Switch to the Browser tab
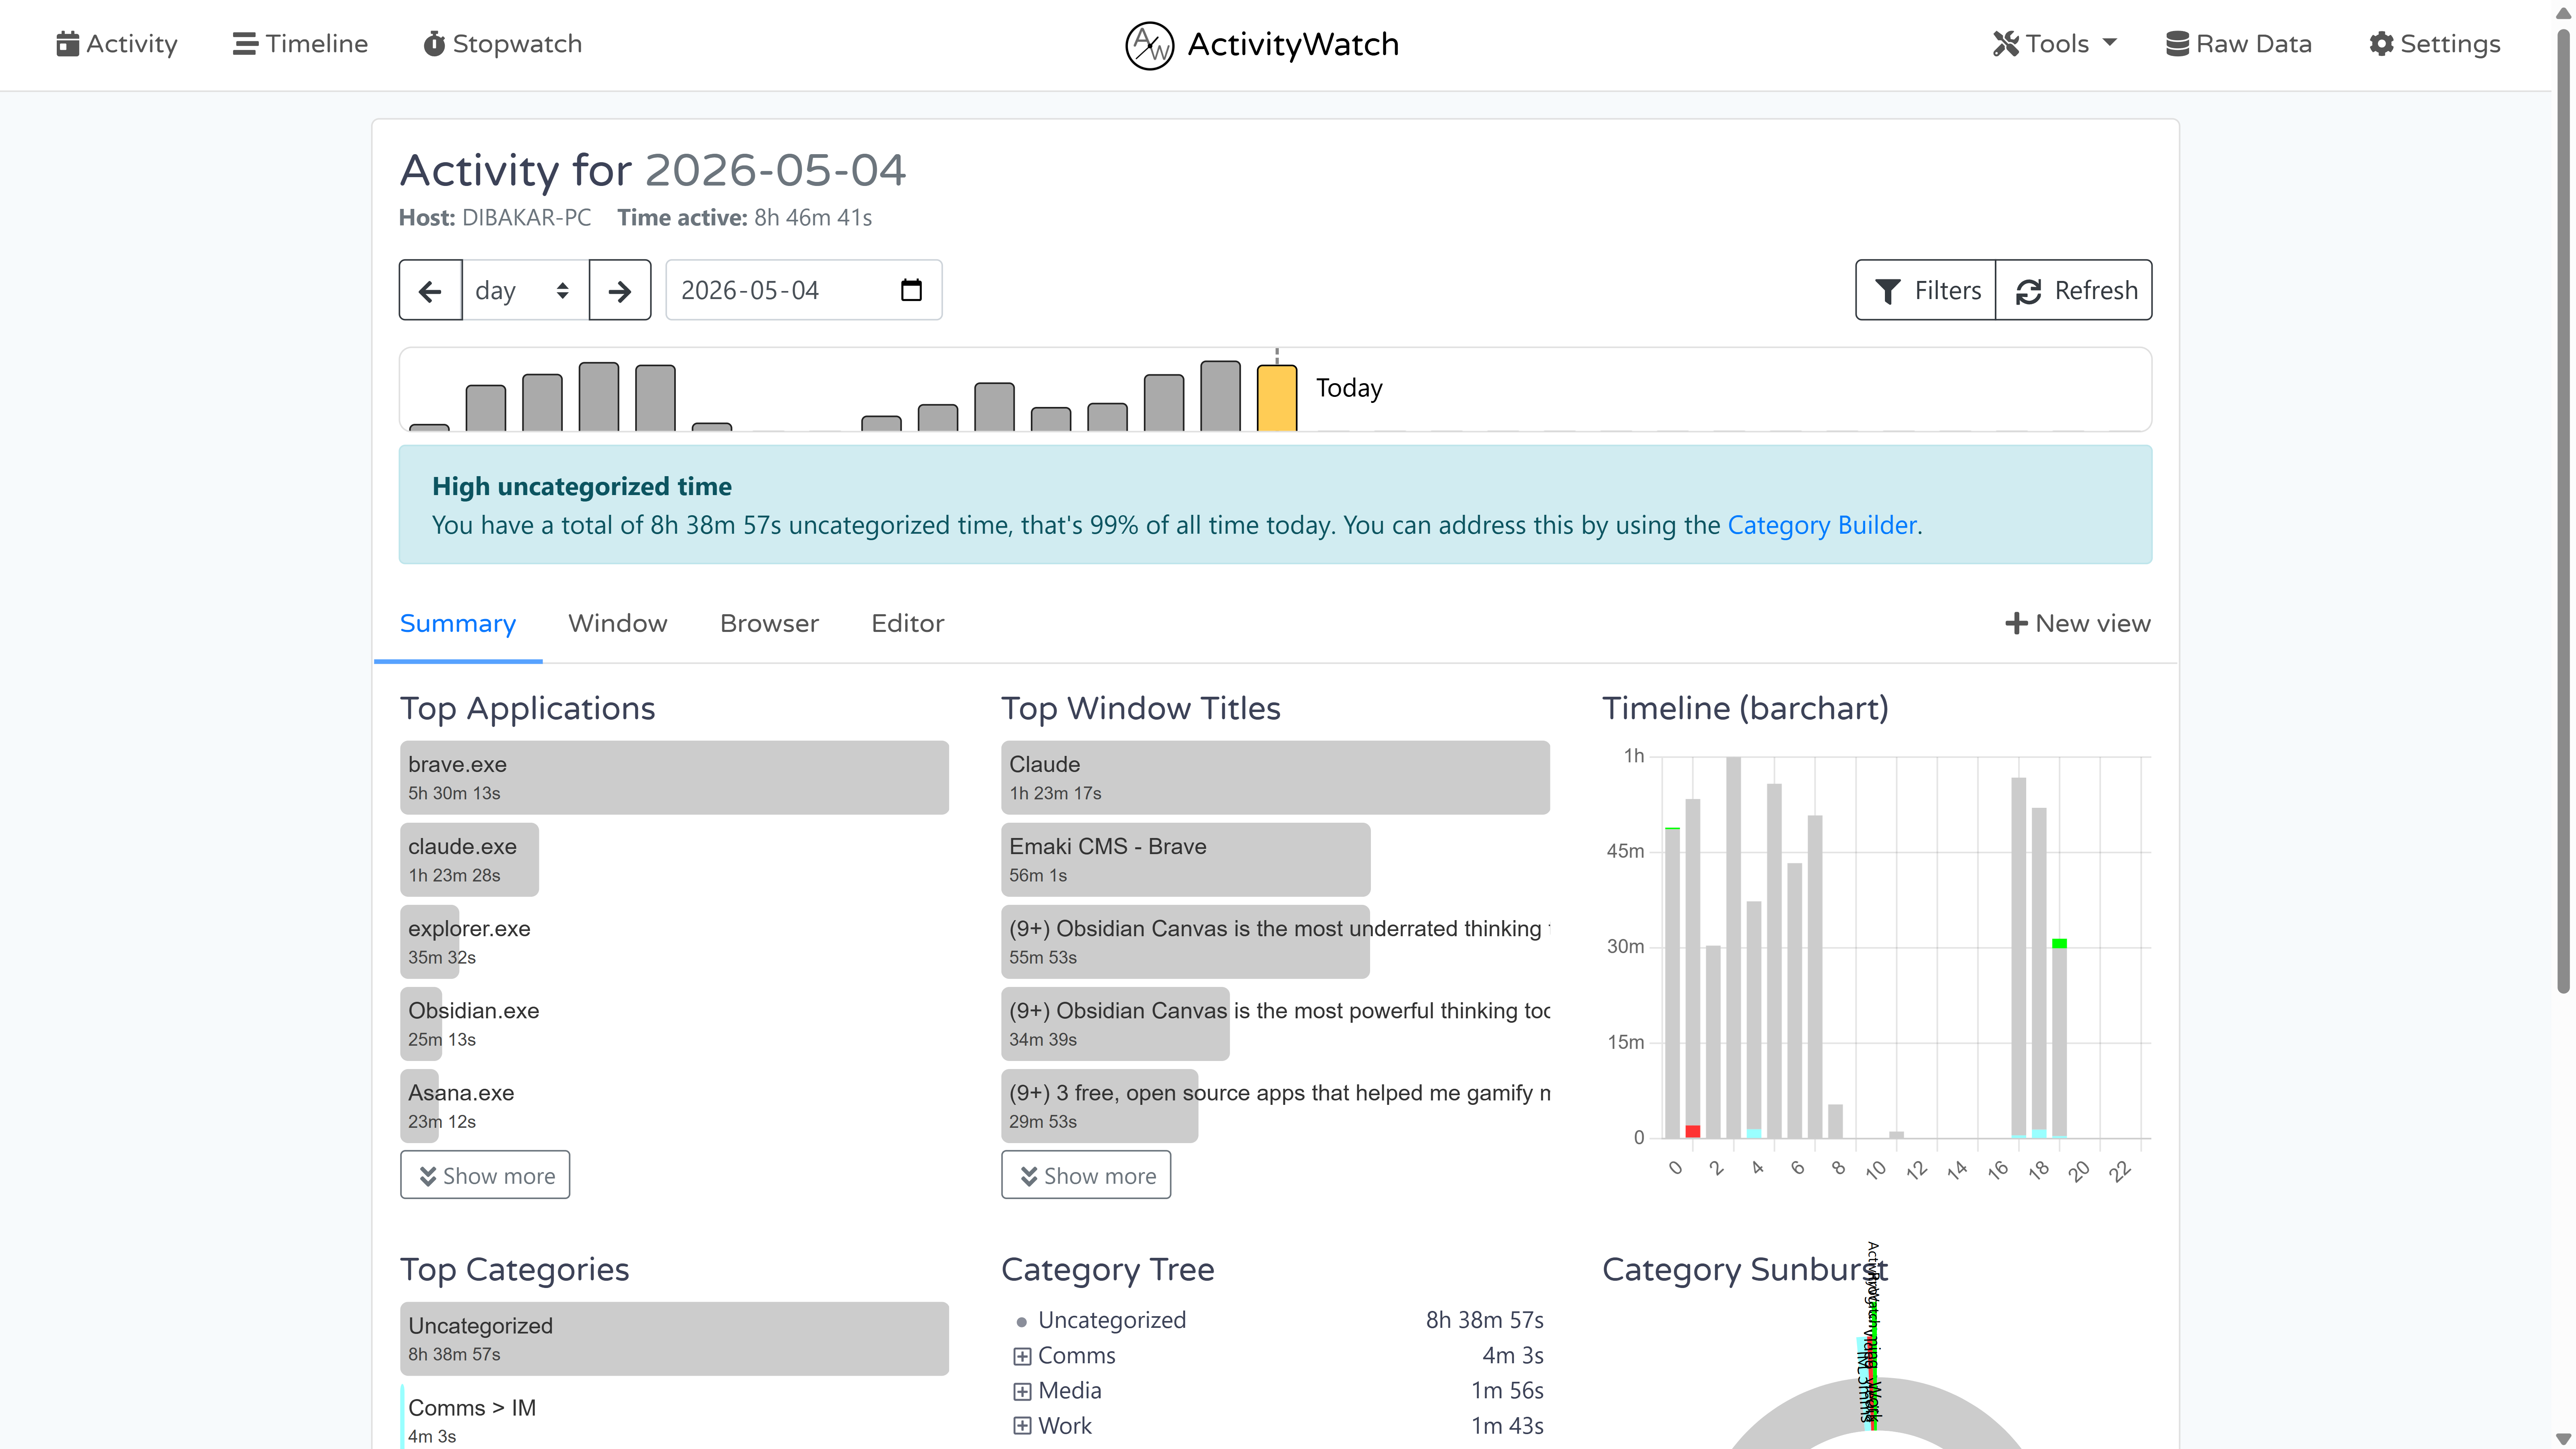This screenshot has height=1449, width=2576. click(x=769, y=624)
